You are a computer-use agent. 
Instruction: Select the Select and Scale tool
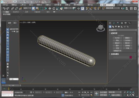58,9
